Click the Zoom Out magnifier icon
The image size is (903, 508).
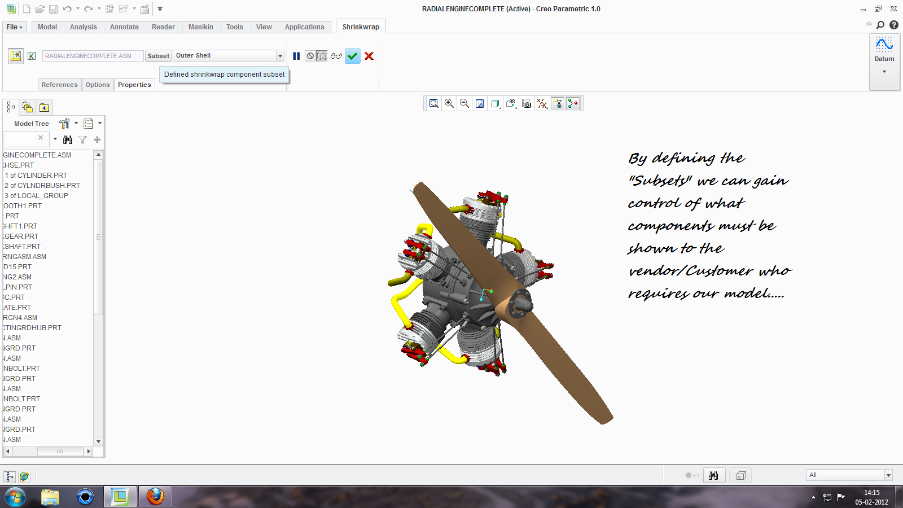[x=464, y=103]
